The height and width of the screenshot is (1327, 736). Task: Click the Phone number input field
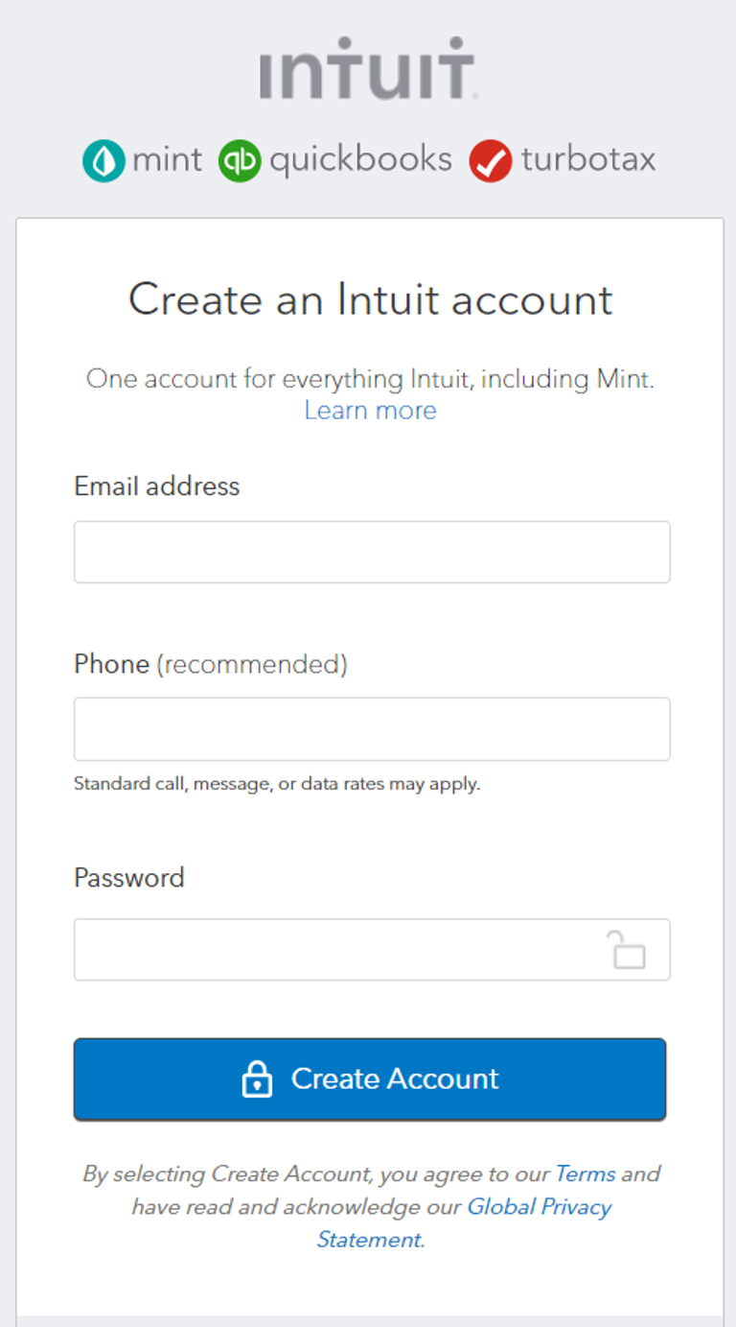pyautogui.click(x=370, y=729)
